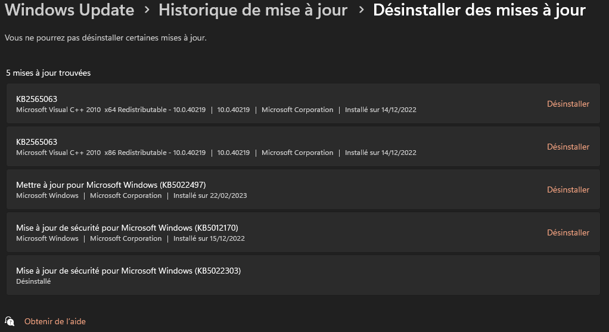Click the Désinstaller des mises à jour heading

point(479,10)
